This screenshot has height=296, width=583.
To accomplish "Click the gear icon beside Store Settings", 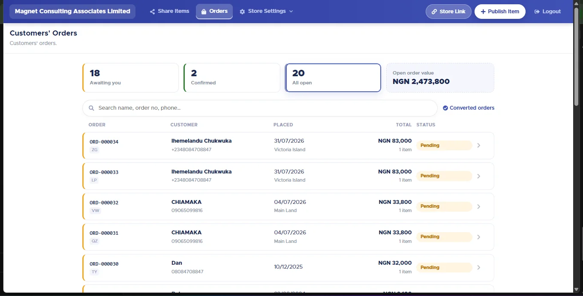I will point(242,12).
